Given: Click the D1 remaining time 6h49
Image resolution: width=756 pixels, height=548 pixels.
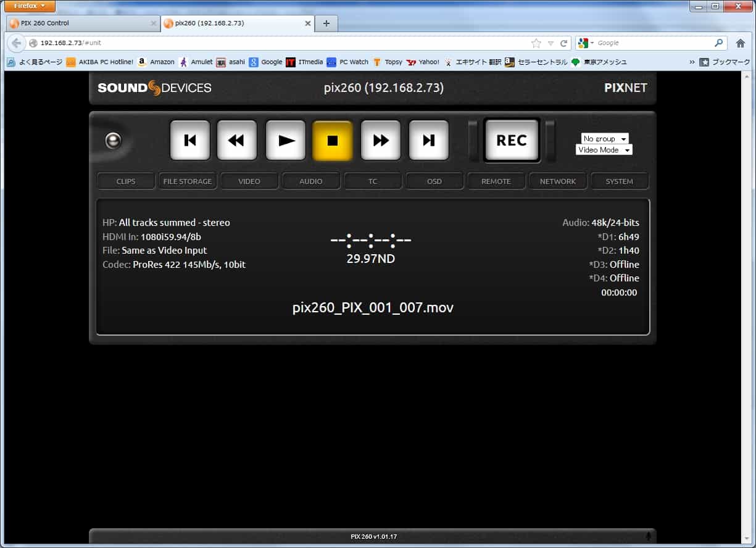Looking at the screenshot, I should 629,236.
